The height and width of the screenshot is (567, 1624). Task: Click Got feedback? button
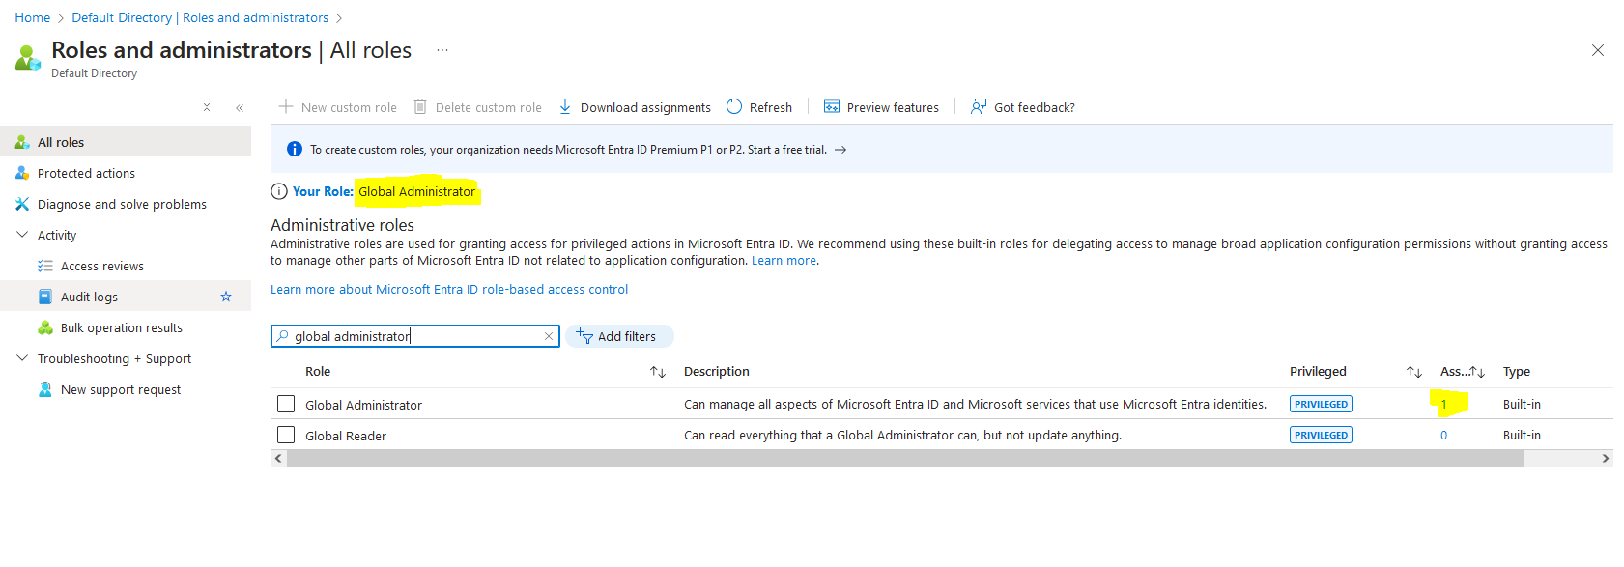click(1023, 107)
